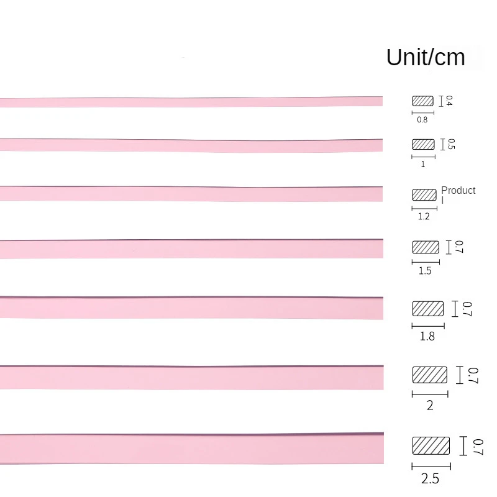Click the 1 cm width cross-section icon
The height and width of the screenshot is (497, 497).
point(423,144)
